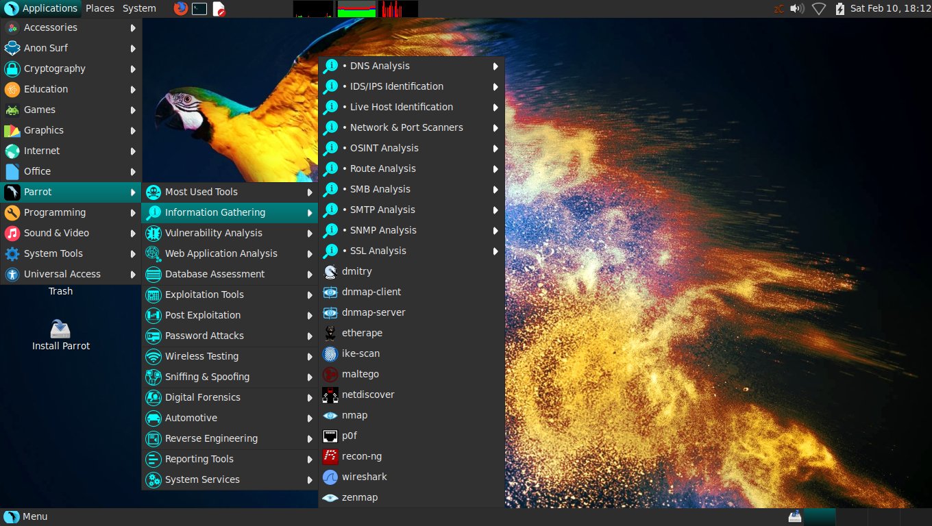Click the netdiscover icon
The image size is (932, 526).
coord(330,394)
